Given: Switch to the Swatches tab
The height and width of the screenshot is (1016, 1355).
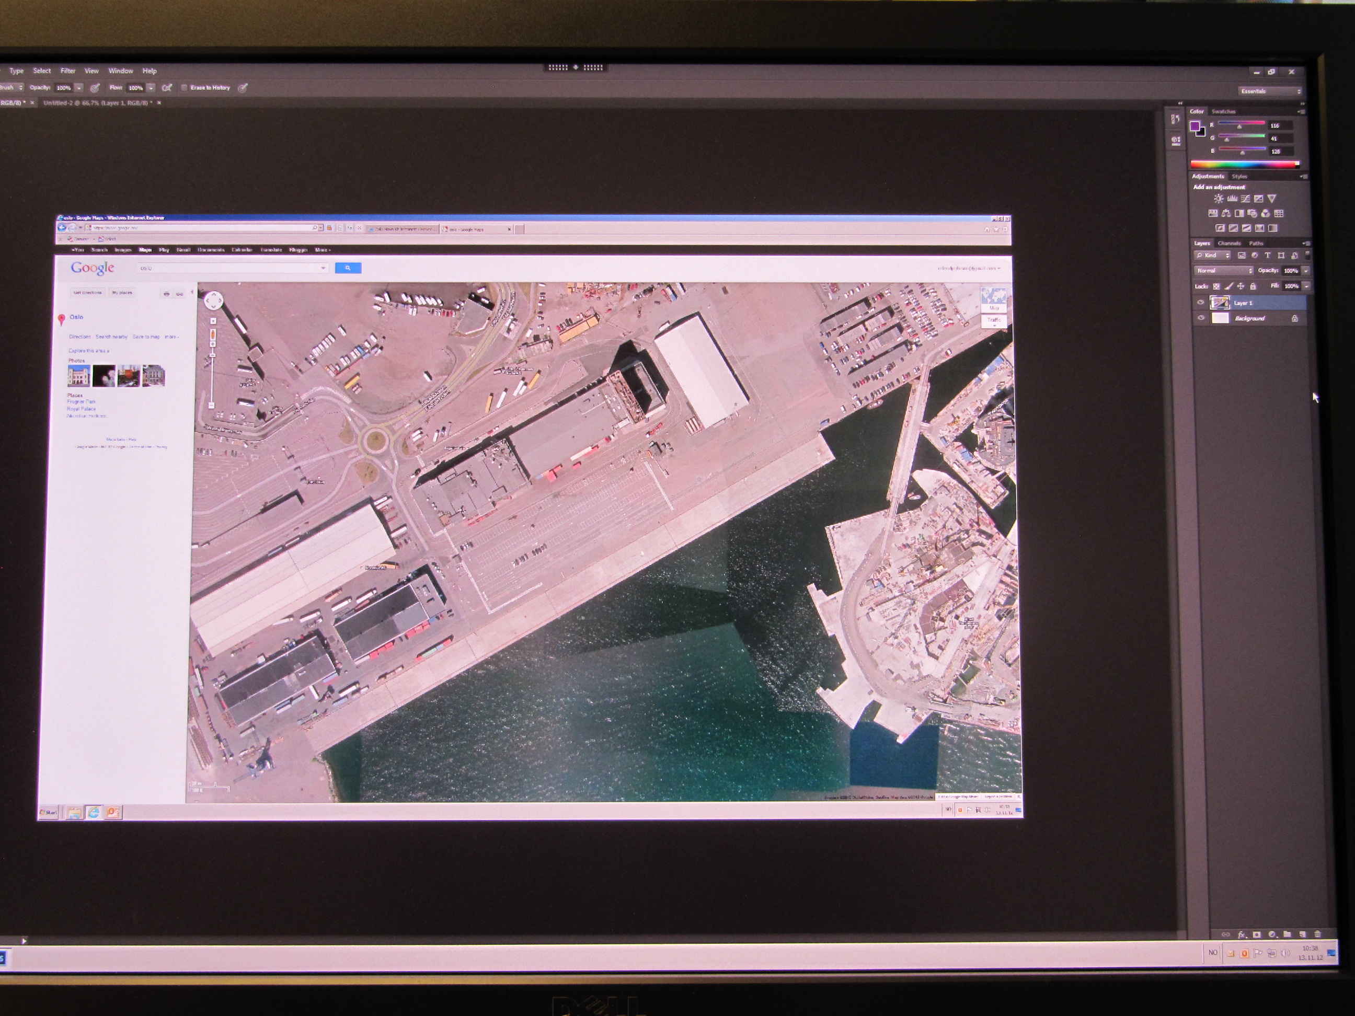Looking at the screenshot, I should (x=1224, y=111).
